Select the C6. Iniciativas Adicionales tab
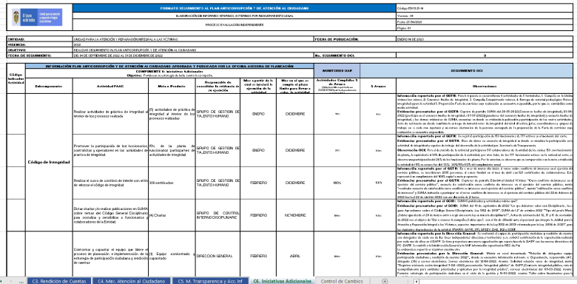577x284 pixels. (x=283, y=281)
